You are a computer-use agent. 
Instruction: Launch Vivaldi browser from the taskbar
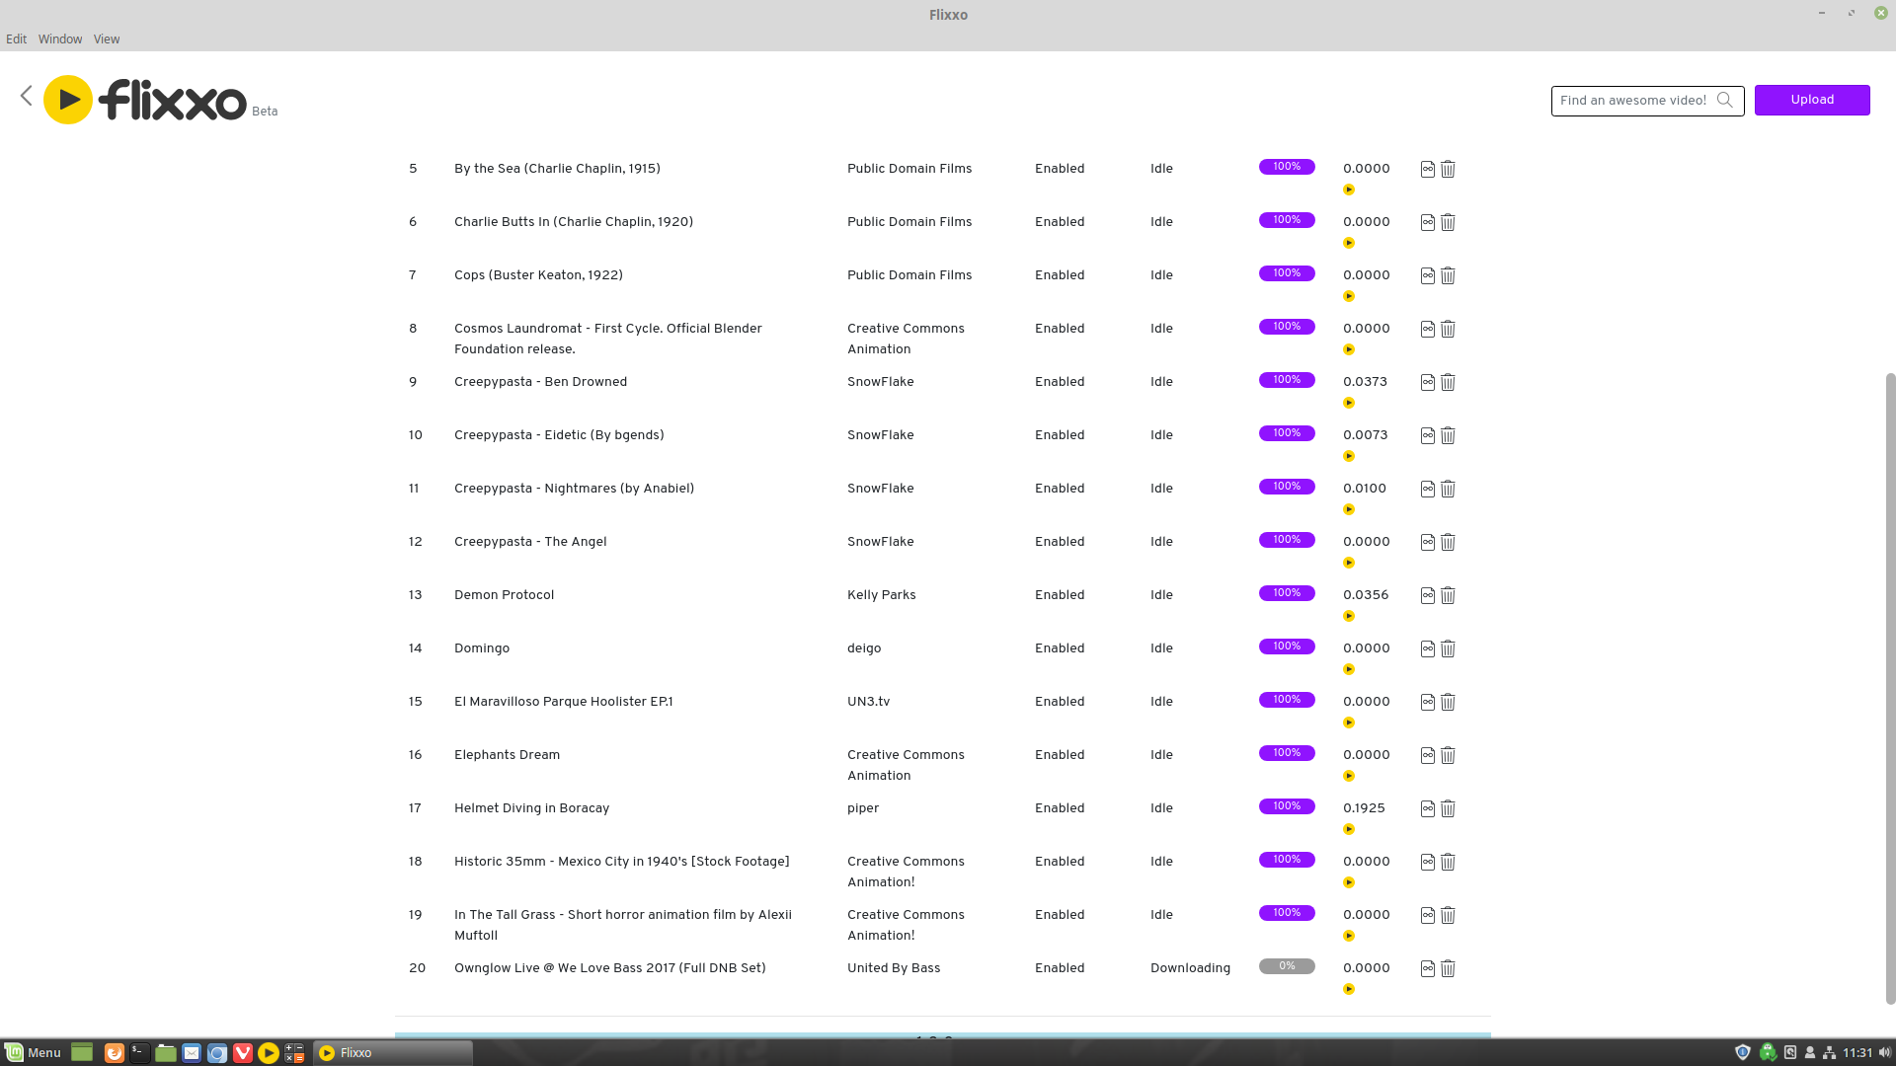243,1053
